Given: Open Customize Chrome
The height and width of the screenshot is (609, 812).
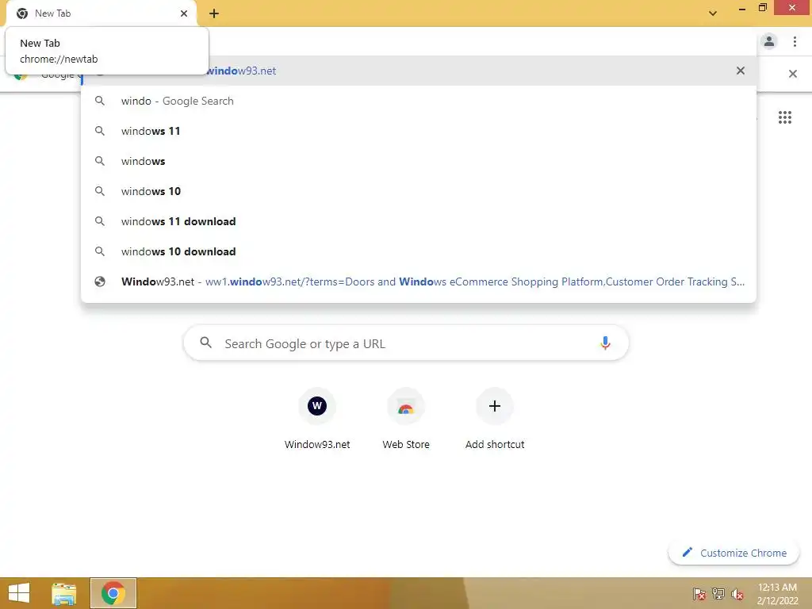Looking at the screenshot, I should 734,553.
